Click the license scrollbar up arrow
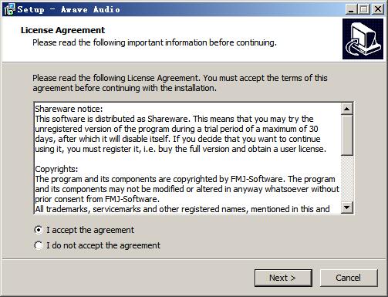The width and height of the screenshot is (388, 297). (x=347, y=109)
